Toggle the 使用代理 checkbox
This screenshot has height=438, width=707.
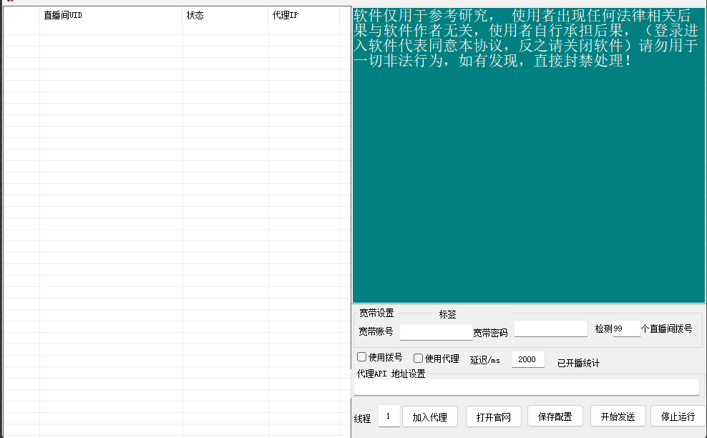419,358
